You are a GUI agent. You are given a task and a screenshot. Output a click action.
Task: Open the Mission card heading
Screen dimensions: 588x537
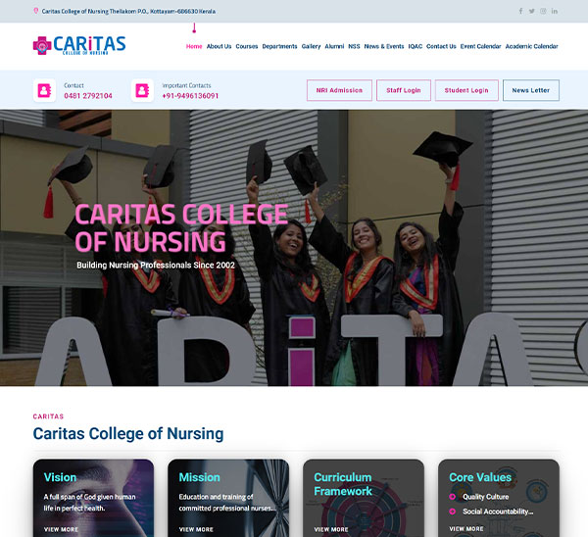200,477
